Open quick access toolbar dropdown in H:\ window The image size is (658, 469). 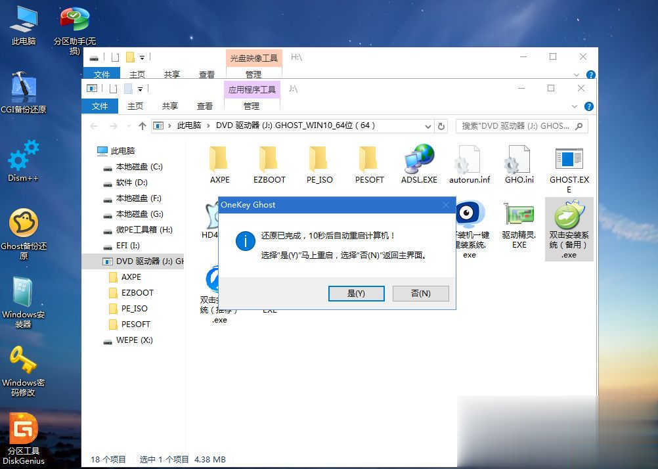click(x=143, y=57)
